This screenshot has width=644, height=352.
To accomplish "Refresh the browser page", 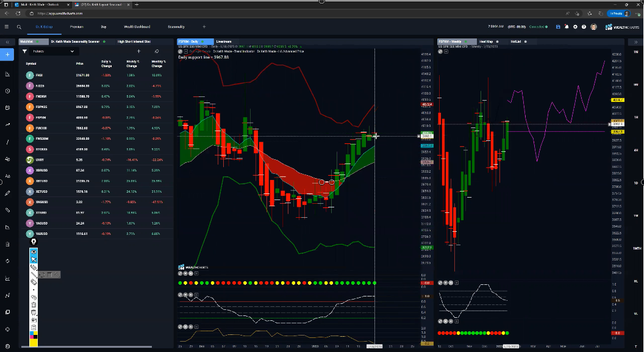I will [x=18, y=13].
